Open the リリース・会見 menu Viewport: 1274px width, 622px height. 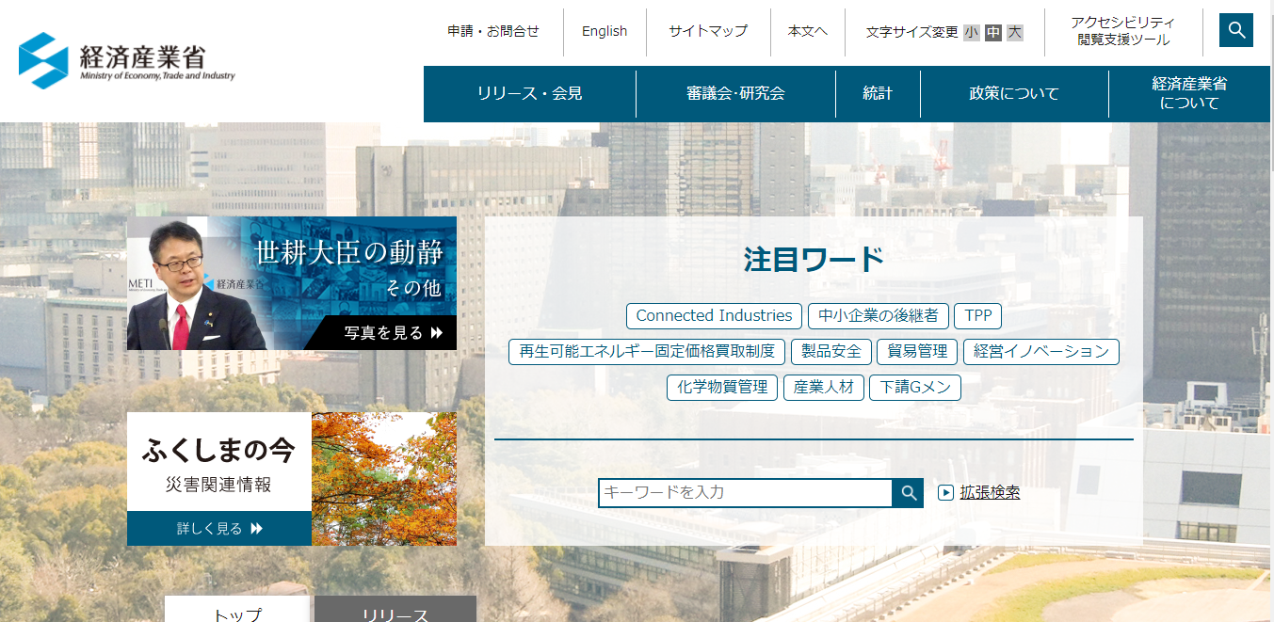[530, 93]
